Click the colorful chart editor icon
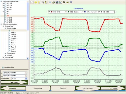The height and width of the screenshot is (94, 126). tap(57, 2)
